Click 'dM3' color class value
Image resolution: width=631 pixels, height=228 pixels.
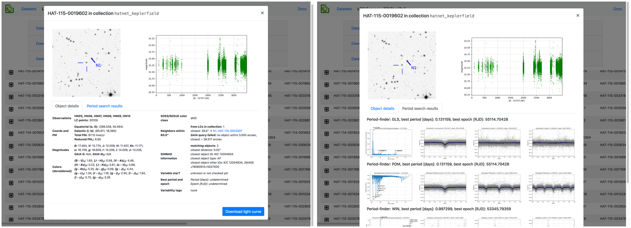pyautogui.click(x=194, y=118)
